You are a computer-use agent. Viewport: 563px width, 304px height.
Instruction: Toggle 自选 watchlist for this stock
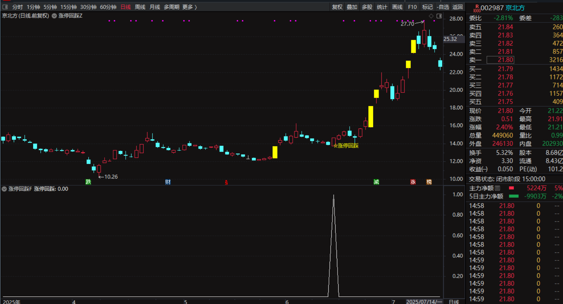click(x=443, y=7)
